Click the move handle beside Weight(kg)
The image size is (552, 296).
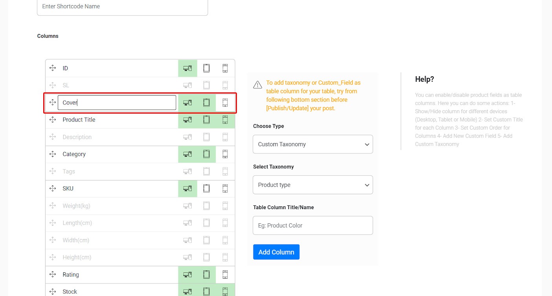pyautogui.click(x=53, y=206)
